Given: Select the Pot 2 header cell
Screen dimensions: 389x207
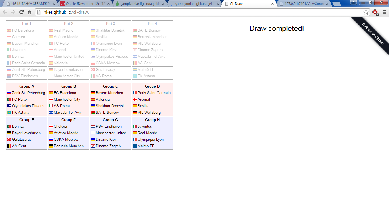Looking at the screenshot, I should point(69,24).
